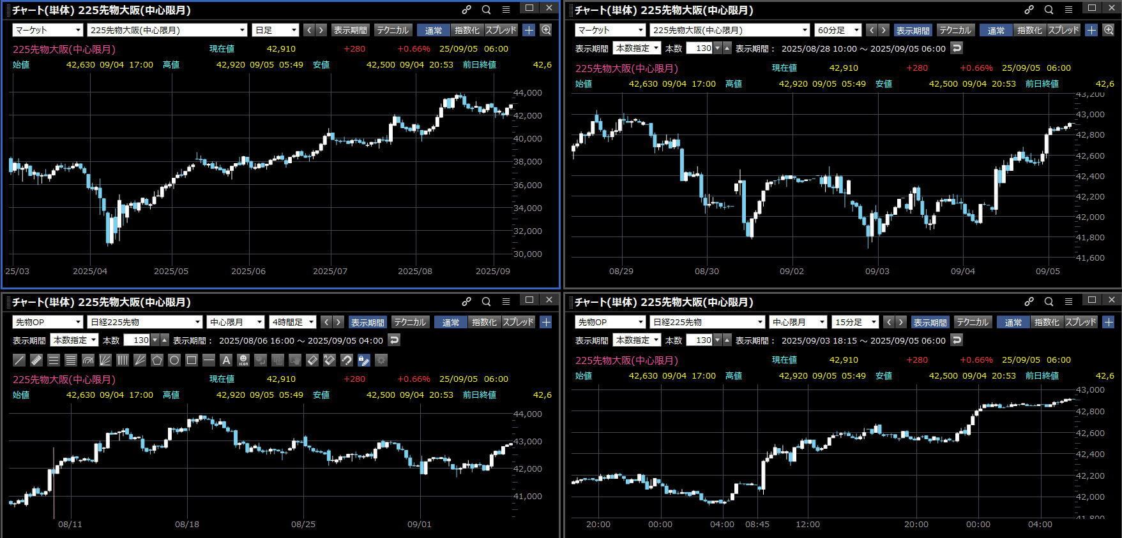Pick the pentagon shape drawing tool
This screenshot has width=1122, height=538.
coord(157,360)
